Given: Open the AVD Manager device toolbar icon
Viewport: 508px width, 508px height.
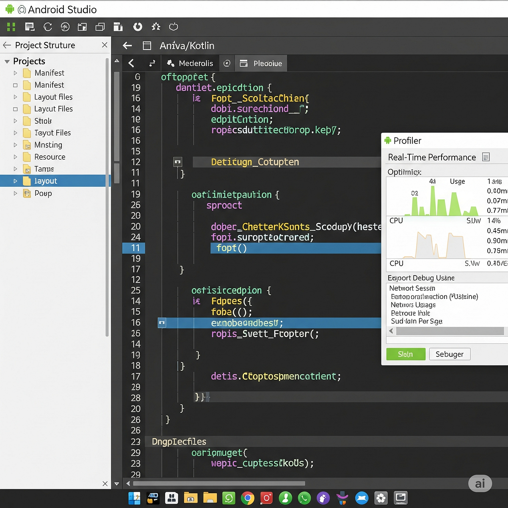Looking at the screenshot, I should (x=118, y=27).
